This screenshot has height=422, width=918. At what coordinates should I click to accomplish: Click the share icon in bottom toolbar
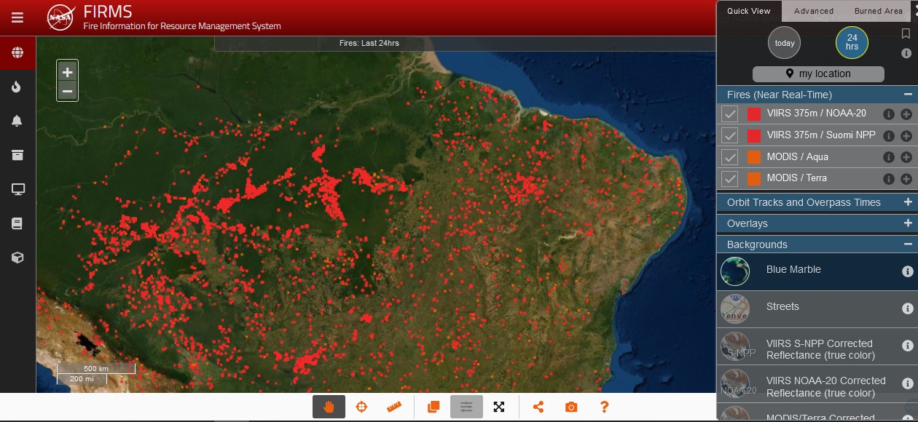(x=538, y=407)
